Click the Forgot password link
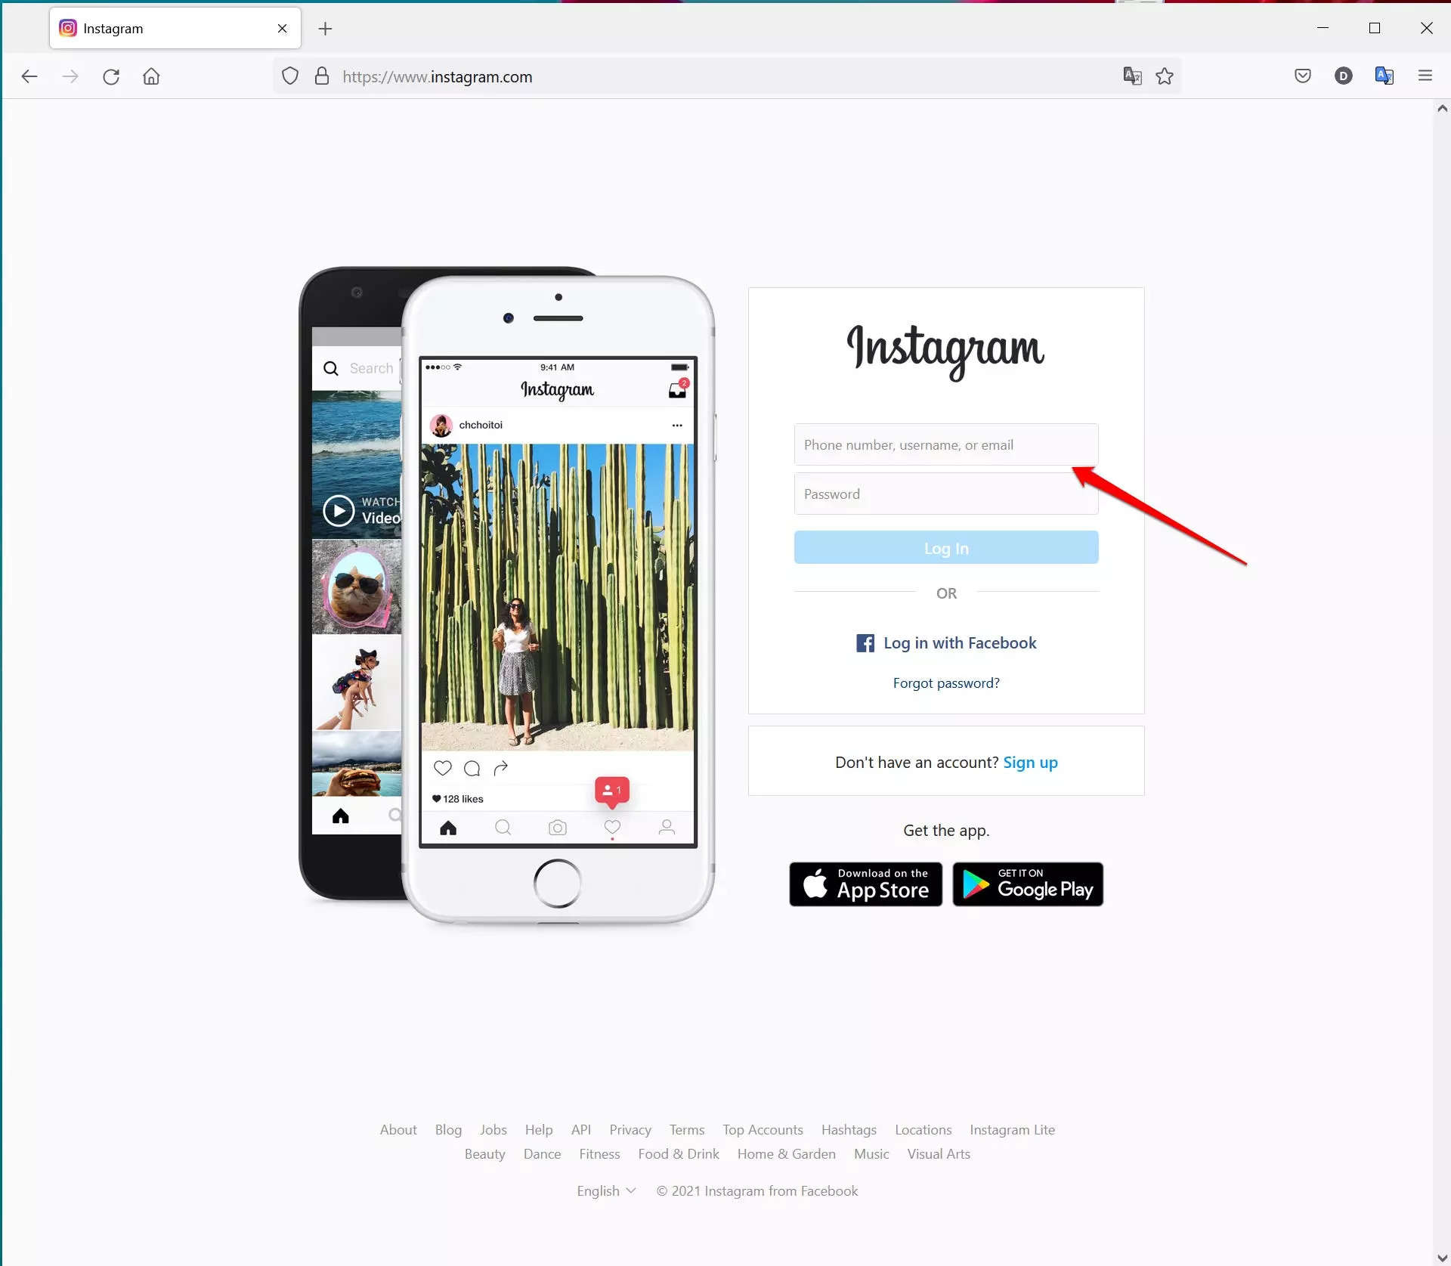This screenshot has width=1451, height=1266. pos(945,683)
